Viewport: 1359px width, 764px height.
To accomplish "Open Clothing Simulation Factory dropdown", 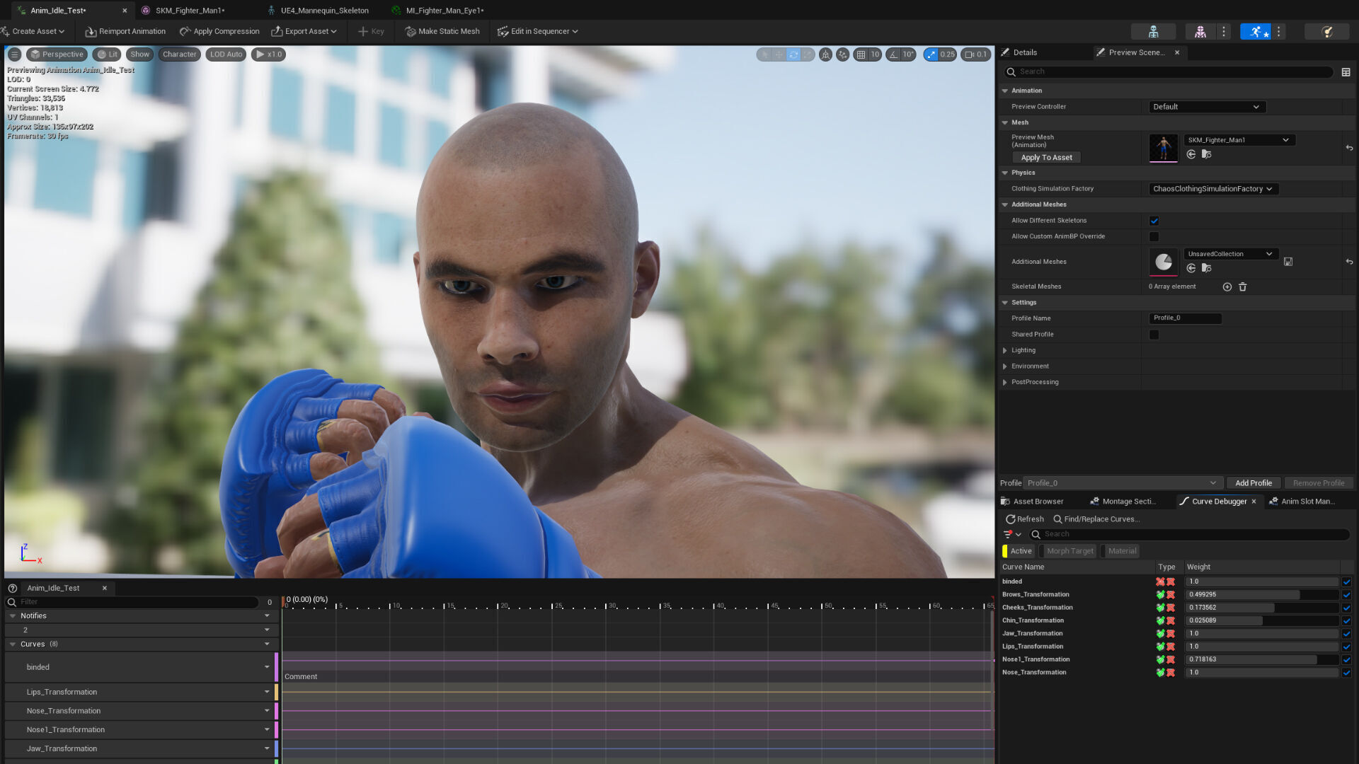I will tap(1212, 189).
